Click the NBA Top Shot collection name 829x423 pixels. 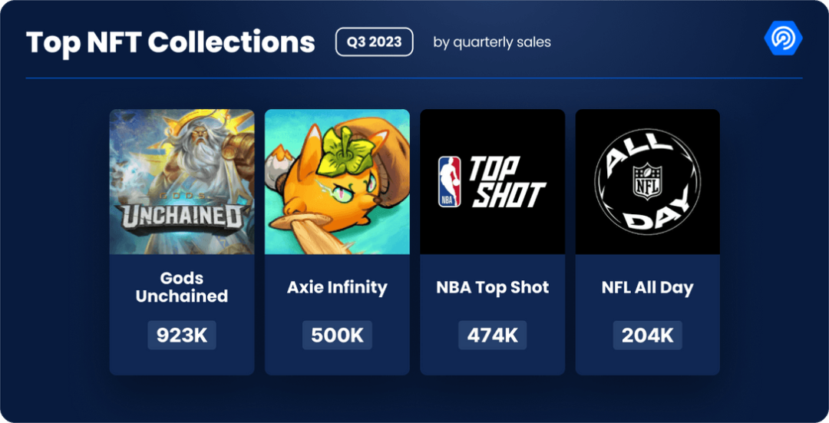pos(492,288)
